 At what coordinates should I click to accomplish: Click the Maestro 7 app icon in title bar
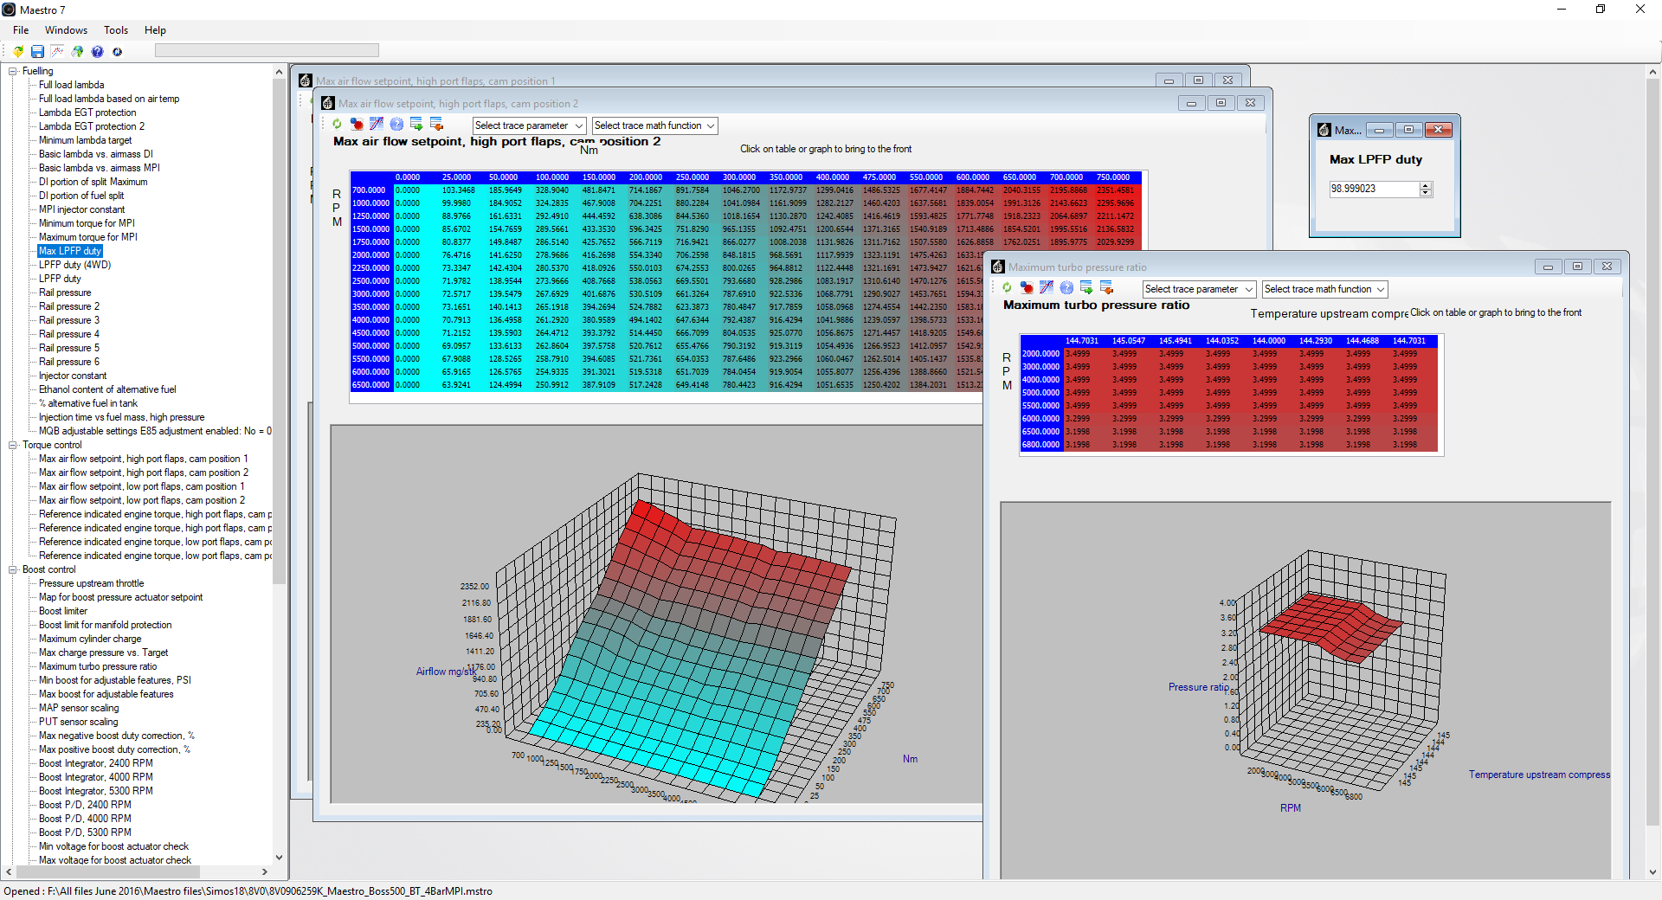pyautogui.click(x=9, y=10)
